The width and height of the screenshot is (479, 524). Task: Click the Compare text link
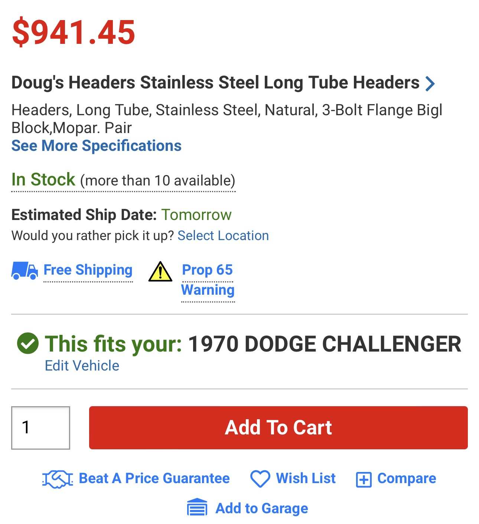(x=407, y=478)
